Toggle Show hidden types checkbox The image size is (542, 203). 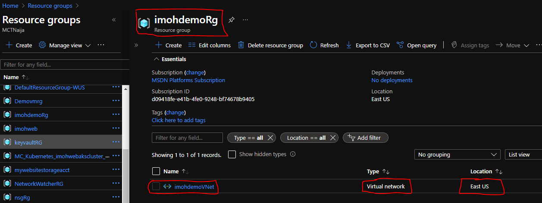232,154
